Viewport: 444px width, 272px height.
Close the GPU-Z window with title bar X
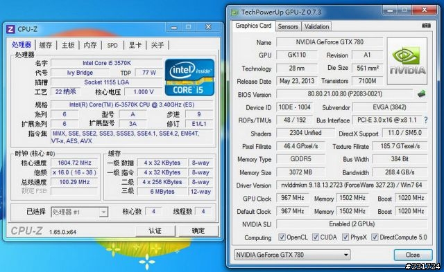[x=425, y=10]
